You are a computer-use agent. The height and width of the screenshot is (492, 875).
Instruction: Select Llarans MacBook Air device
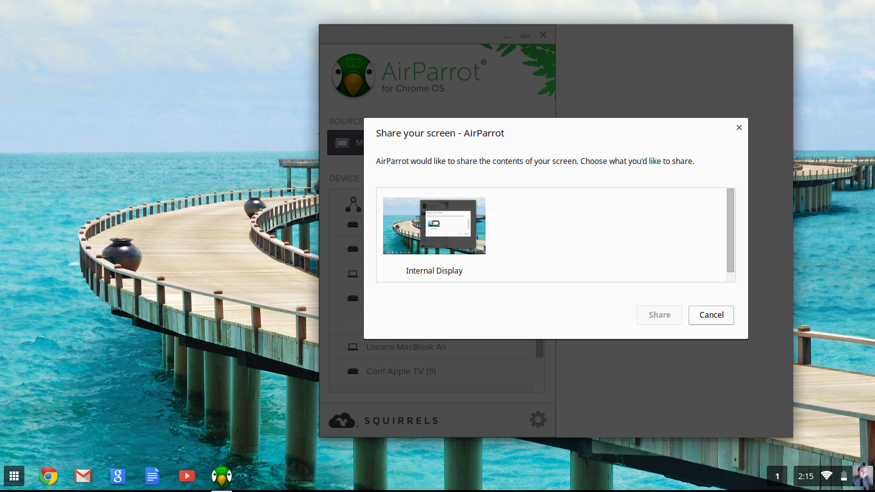pos(432,347)
